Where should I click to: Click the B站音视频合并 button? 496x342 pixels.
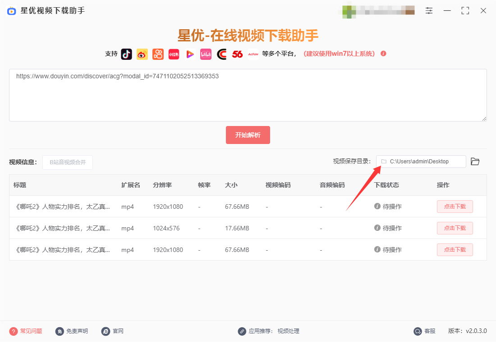pyautogui.click(x=68, y=162)
